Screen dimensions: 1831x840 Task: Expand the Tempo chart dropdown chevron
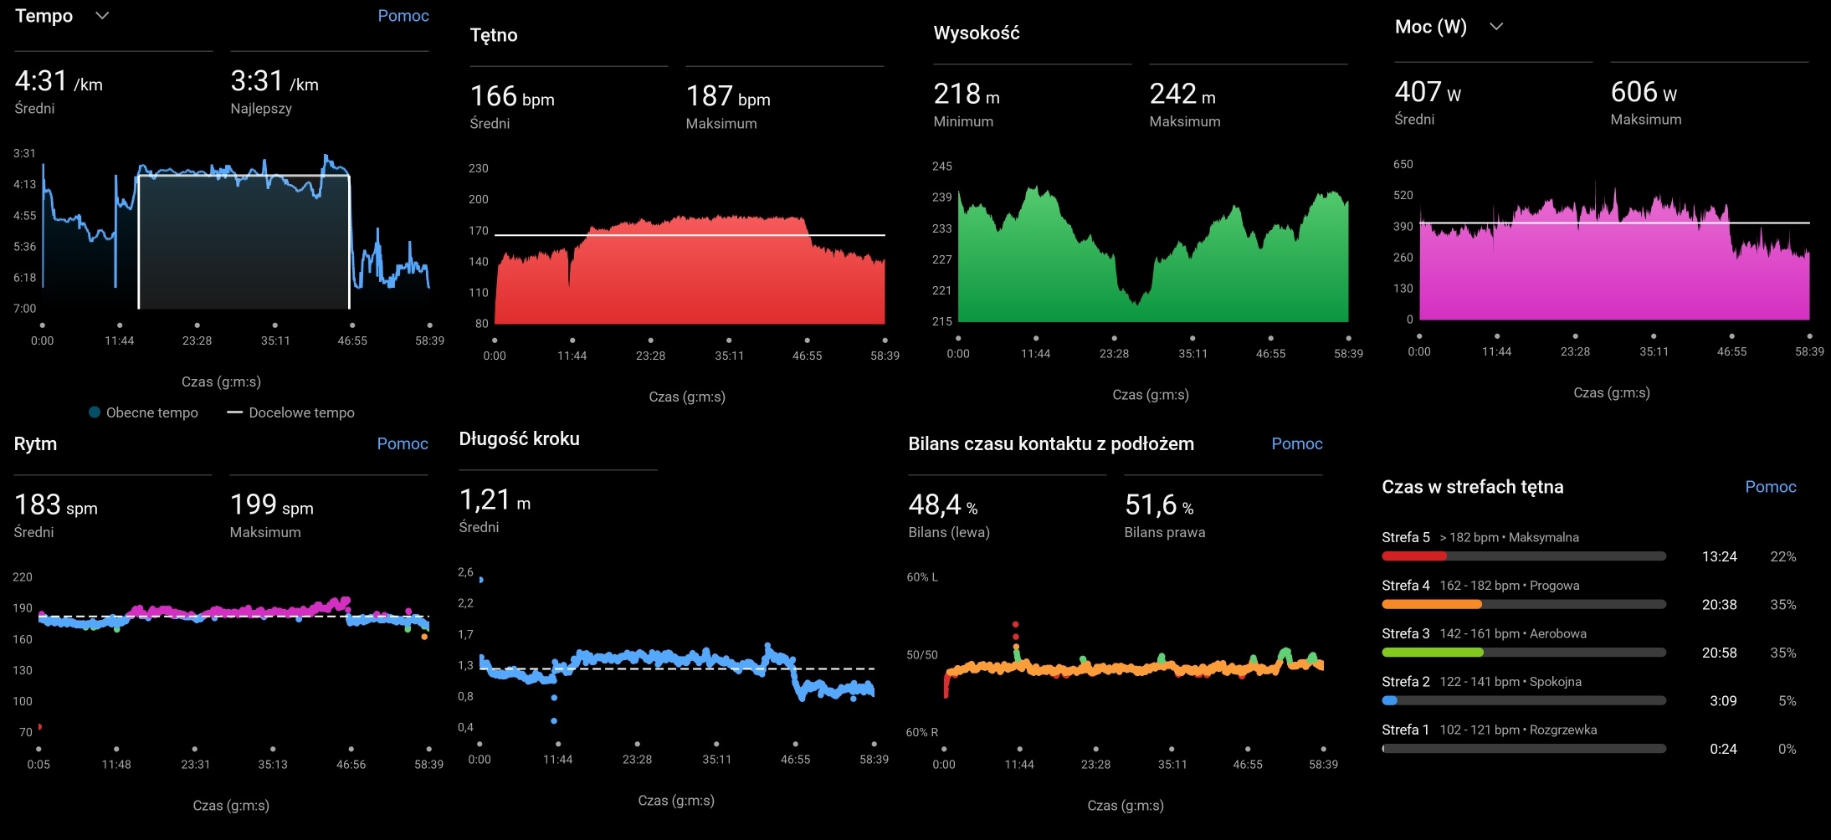102,16
